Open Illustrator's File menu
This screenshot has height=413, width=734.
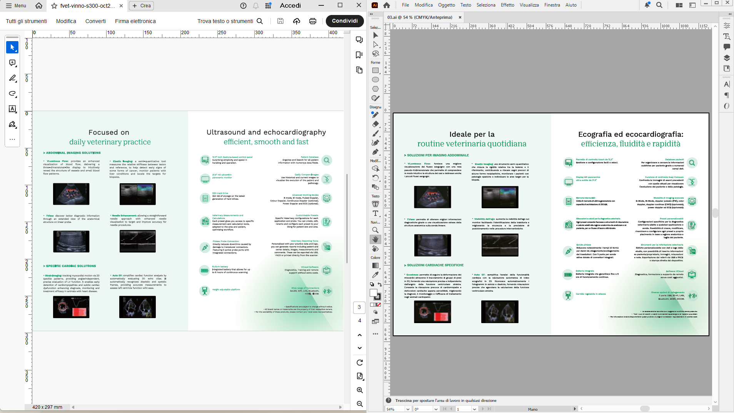tap(405, 5)
